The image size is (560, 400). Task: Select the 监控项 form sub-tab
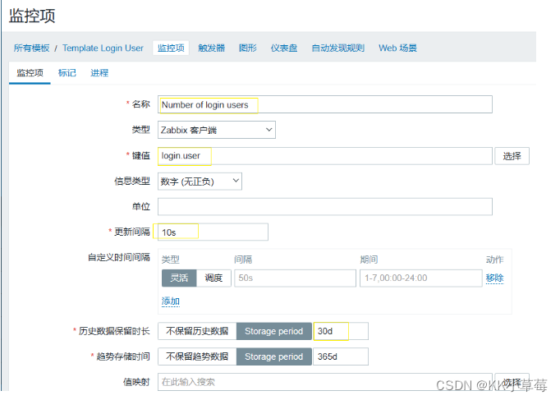click(x=30, y=73)
